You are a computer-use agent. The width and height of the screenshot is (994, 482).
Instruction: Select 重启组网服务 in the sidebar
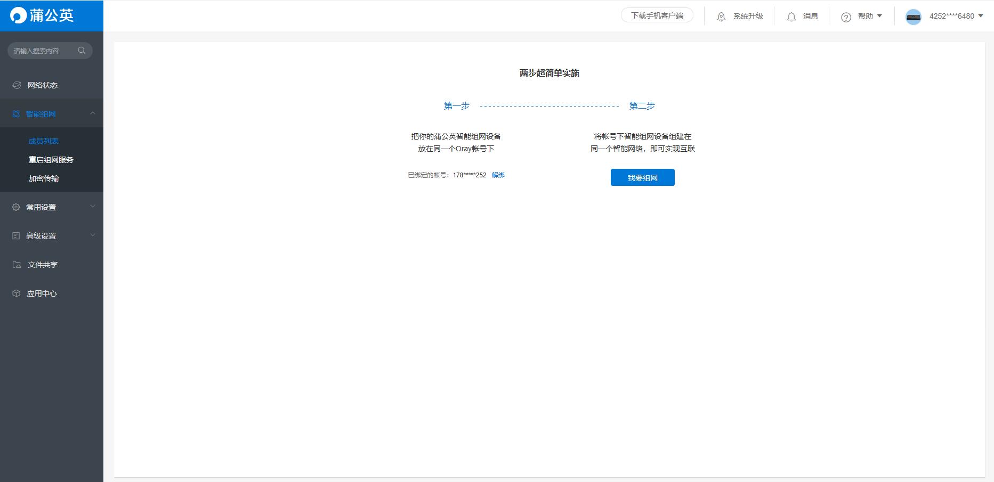point(51,160)
